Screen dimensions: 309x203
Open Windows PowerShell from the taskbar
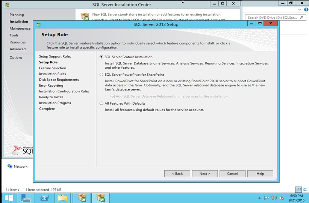point(45,198)
